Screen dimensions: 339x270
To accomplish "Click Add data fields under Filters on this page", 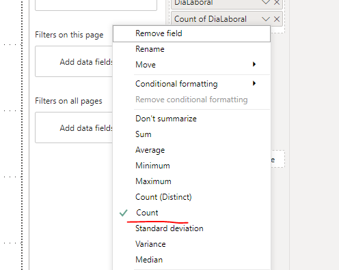I will 74,61.
